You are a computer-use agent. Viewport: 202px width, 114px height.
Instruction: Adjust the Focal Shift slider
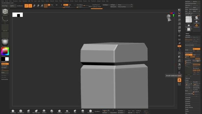84,5
